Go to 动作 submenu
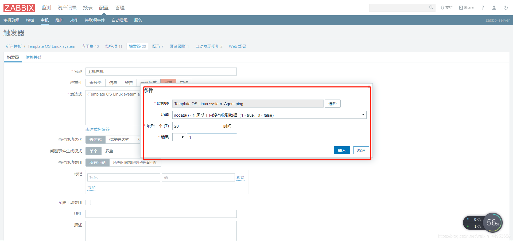513x241 pixels. (74, 20)
